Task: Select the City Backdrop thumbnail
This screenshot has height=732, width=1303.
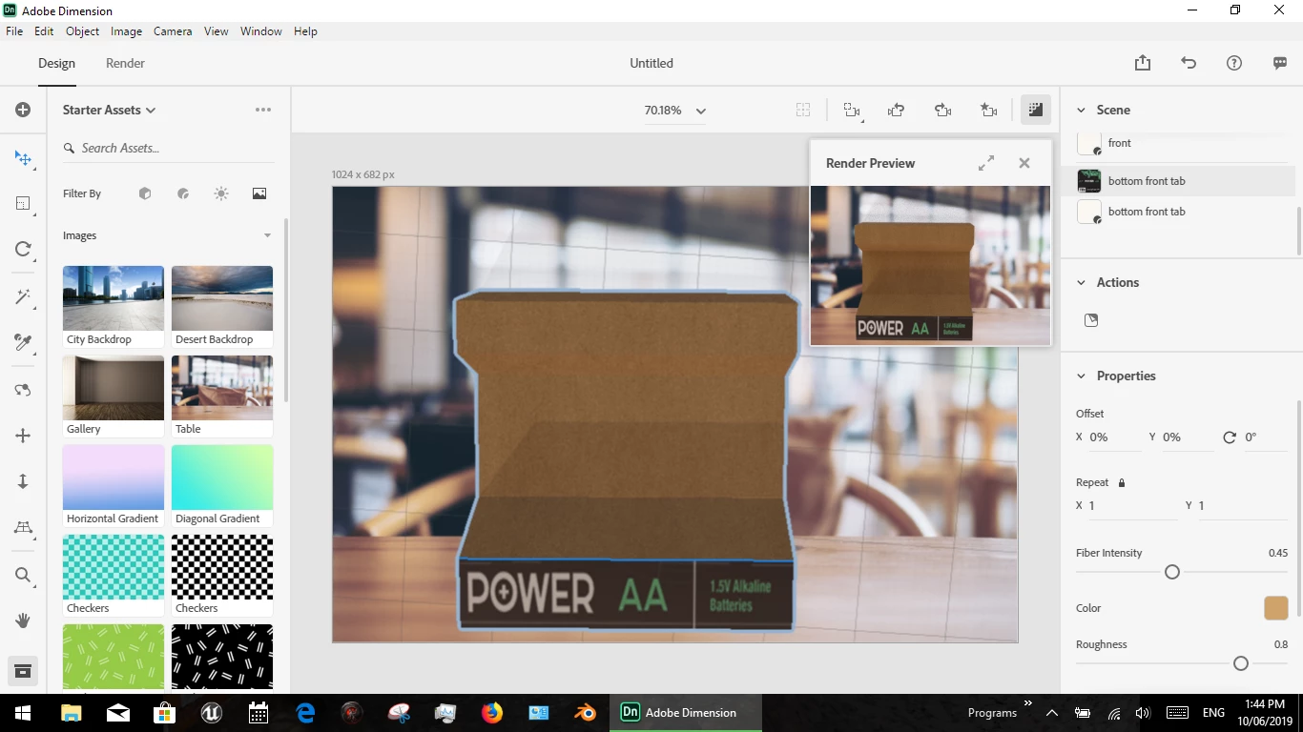Action: 114,298
